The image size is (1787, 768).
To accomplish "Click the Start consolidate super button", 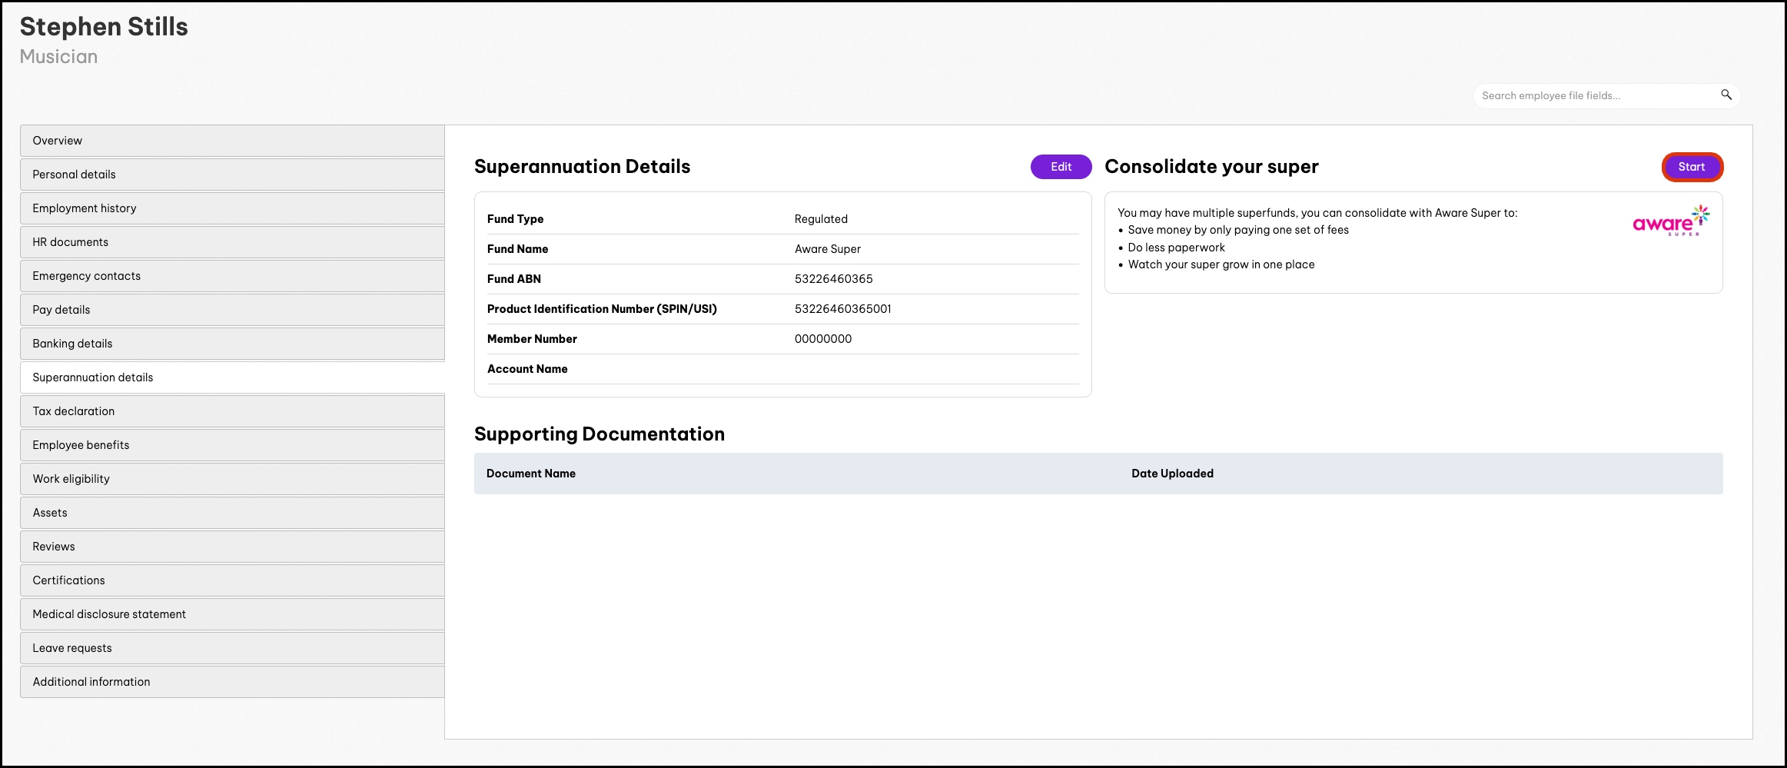I will 1691,167.
